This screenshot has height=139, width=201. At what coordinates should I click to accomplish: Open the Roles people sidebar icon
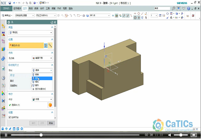pyautogui.click(x=3, y=108)
